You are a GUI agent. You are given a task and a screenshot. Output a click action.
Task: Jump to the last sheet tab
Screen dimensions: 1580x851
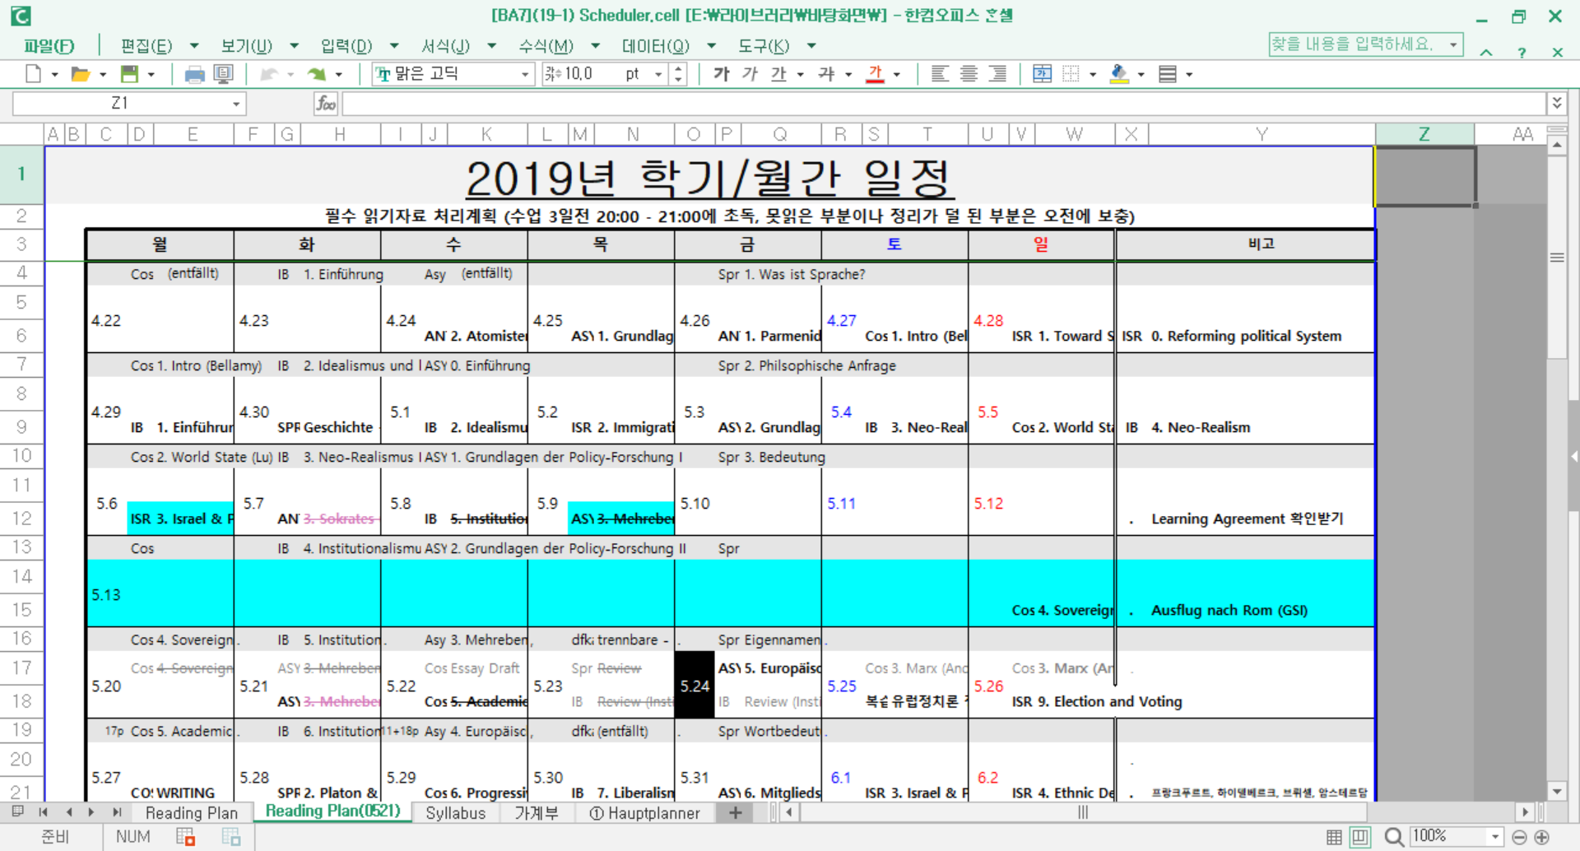coord(117,812)
